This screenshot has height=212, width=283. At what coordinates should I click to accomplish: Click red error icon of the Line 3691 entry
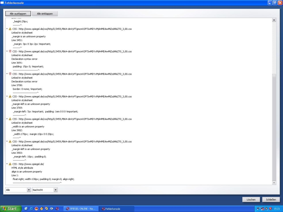coord(10,51)
